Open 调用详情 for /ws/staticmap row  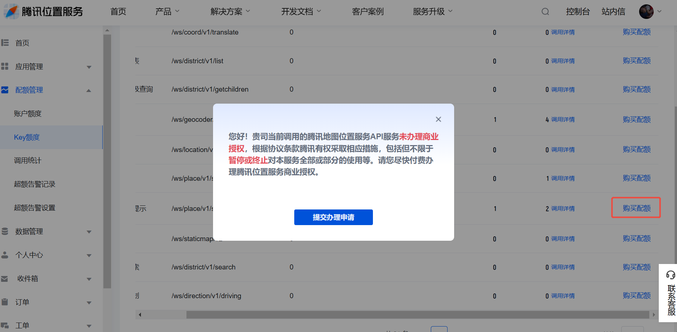(x=563, y=239)
